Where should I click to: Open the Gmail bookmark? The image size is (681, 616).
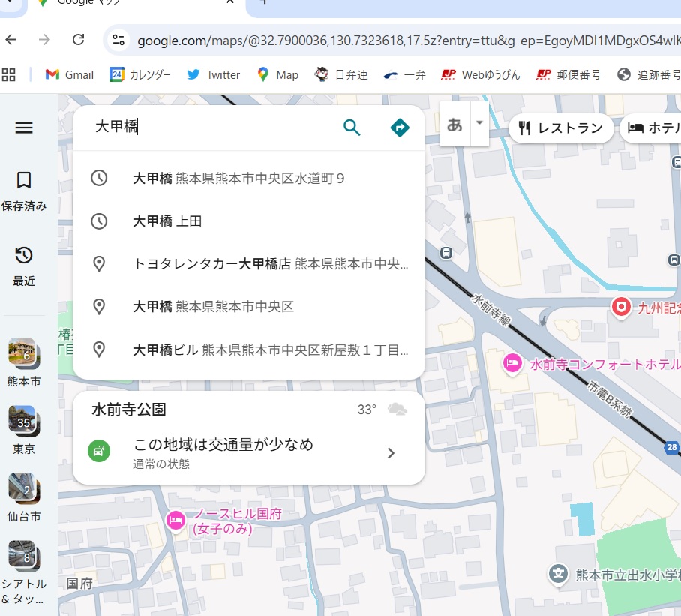(70, 74)
